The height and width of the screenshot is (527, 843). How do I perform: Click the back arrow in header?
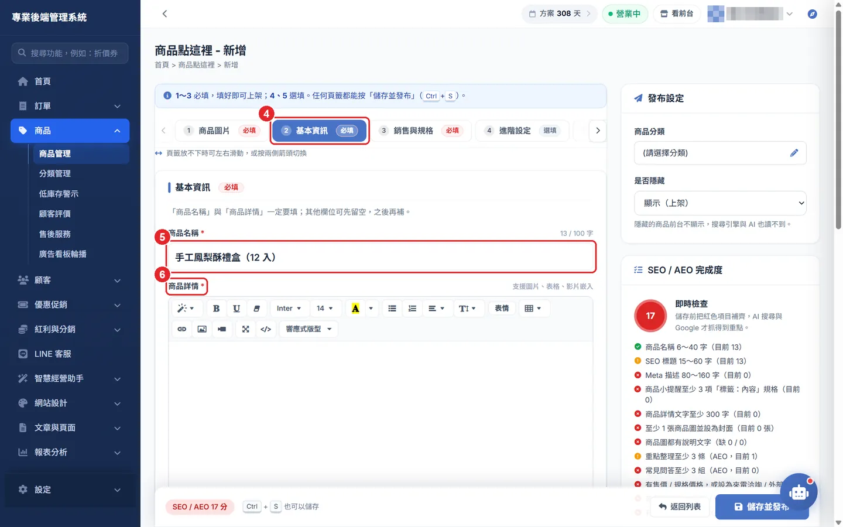[x=165, y=13]
